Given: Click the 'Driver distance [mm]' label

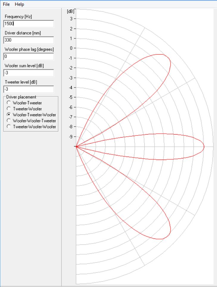Looking at the screenshot, I should pyautogui.click(x=23, y=33).
